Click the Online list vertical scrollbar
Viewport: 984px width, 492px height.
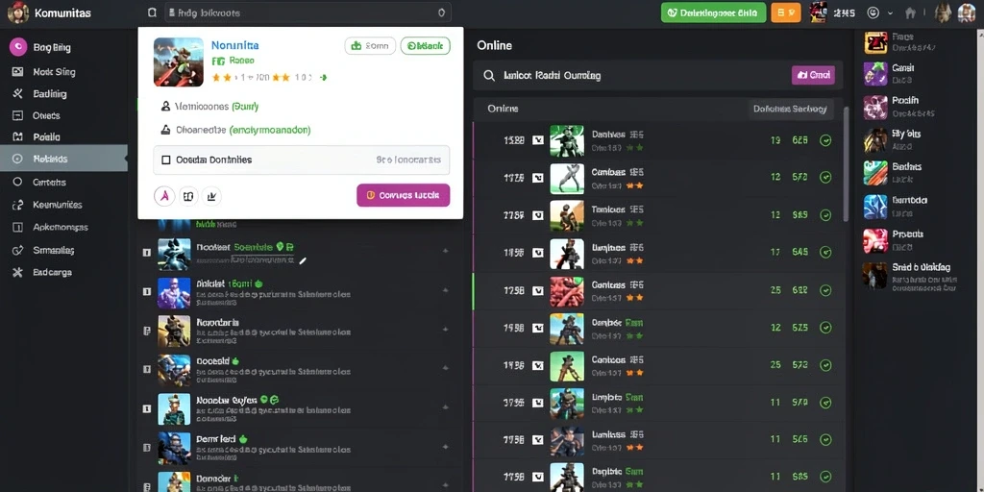click(x=846, y=163)
